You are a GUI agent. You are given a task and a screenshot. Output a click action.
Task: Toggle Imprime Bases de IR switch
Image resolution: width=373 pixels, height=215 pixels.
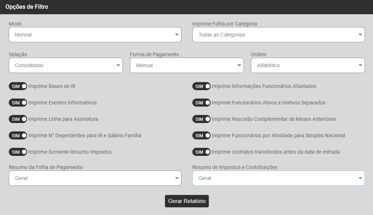18,86
